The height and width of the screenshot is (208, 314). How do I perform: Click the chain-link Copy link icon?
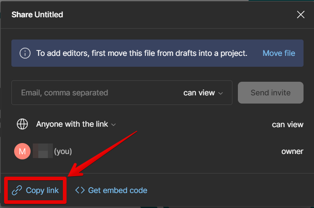click(17, 190)
